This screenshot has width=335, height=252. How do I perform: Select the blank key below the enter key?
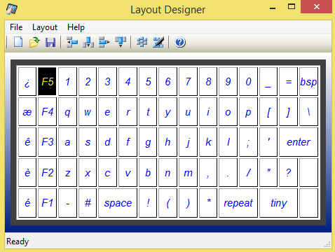(308, 172)
